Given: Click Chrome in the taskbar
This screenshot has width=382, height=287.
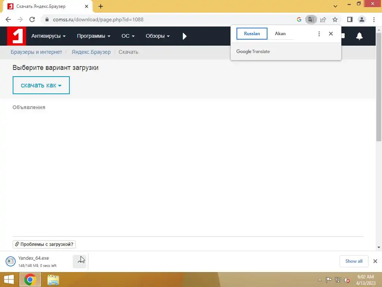Looking at the screenshot, I should pyautogui.click(x=30, y=280).
